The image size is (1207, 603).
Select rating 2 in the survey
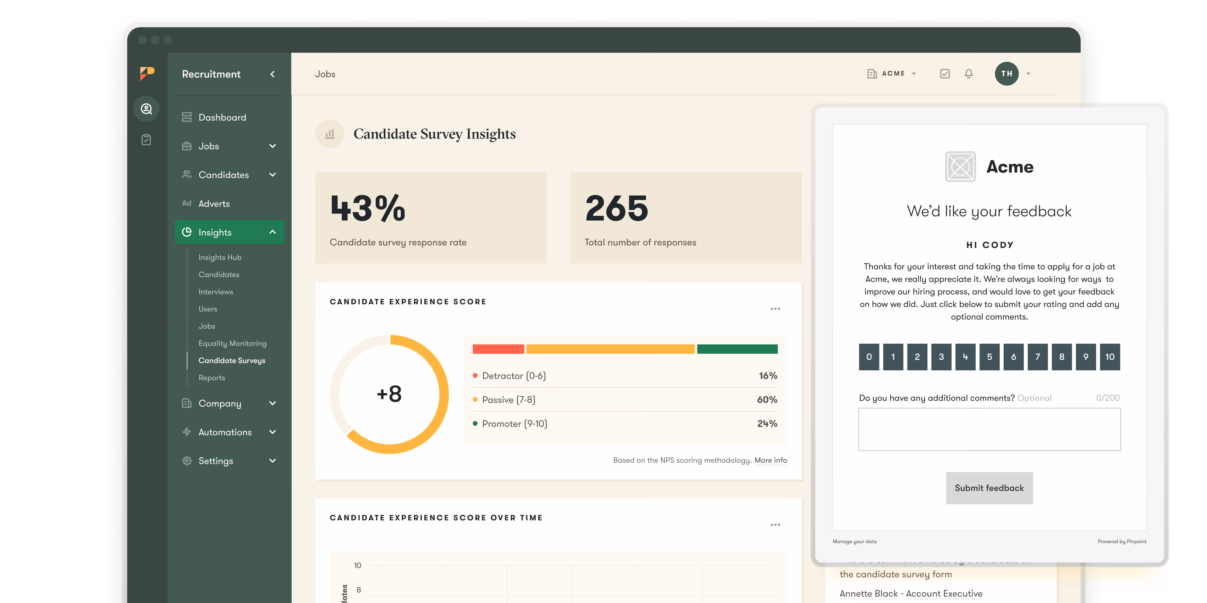click(x=917, y=357)
